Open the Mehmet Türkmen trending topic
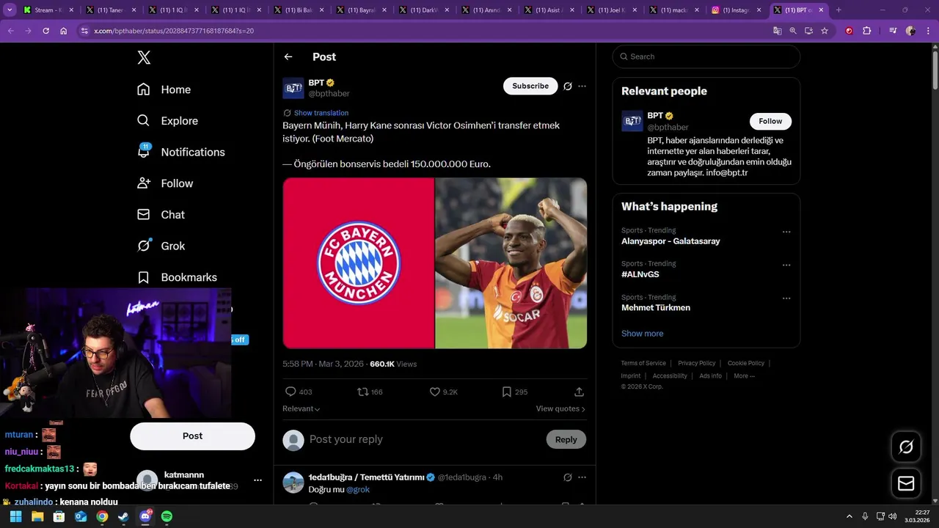Viewport: 939px width, 528px height. click(x=656, y=308)
